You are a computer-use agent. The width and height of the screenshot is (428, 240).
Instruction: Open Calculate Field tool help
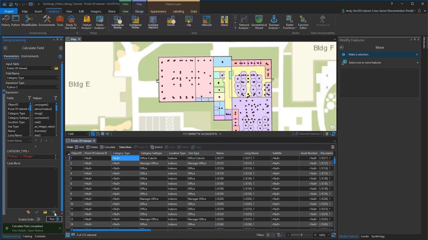point(60,57)
